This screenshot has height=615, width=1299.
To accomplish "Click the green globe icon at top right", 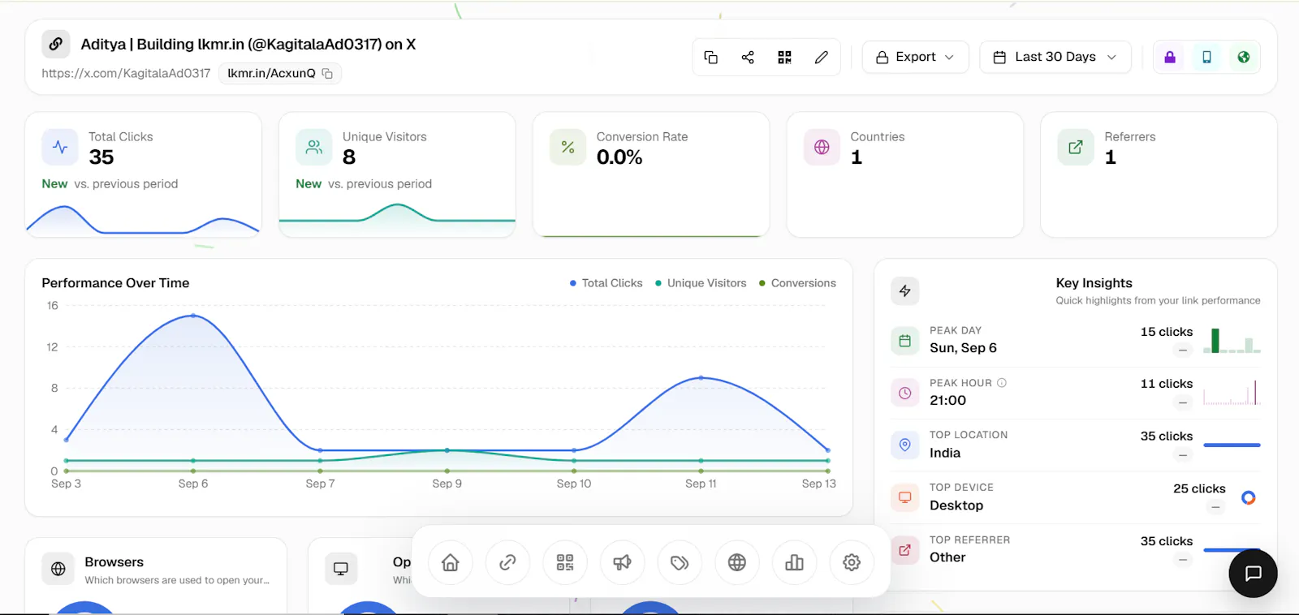I will (1243, 57).
